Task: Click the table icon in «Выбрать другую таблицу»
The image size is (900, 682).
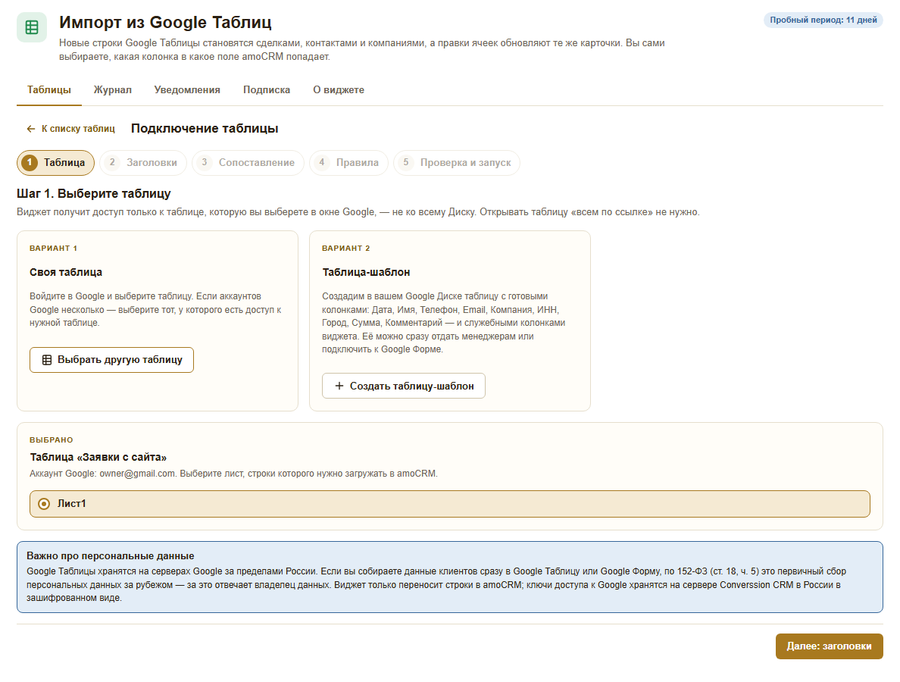Action: coord(47,360)
